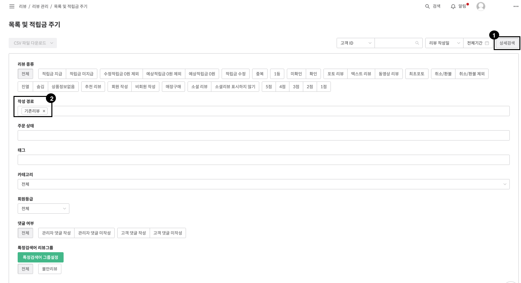This screenshot has height=283, width=521.
Task: Click the green 특정검색어 그룹설정 button
Action: tap(40, 257)
